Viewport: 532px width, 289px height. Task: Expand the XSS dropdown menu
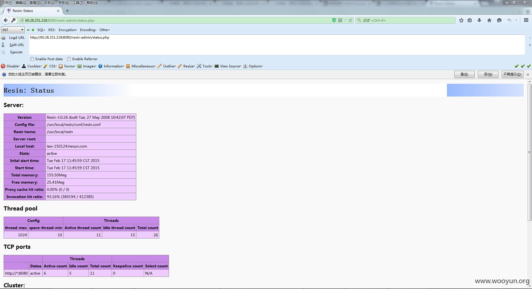(x=52, y=30)
